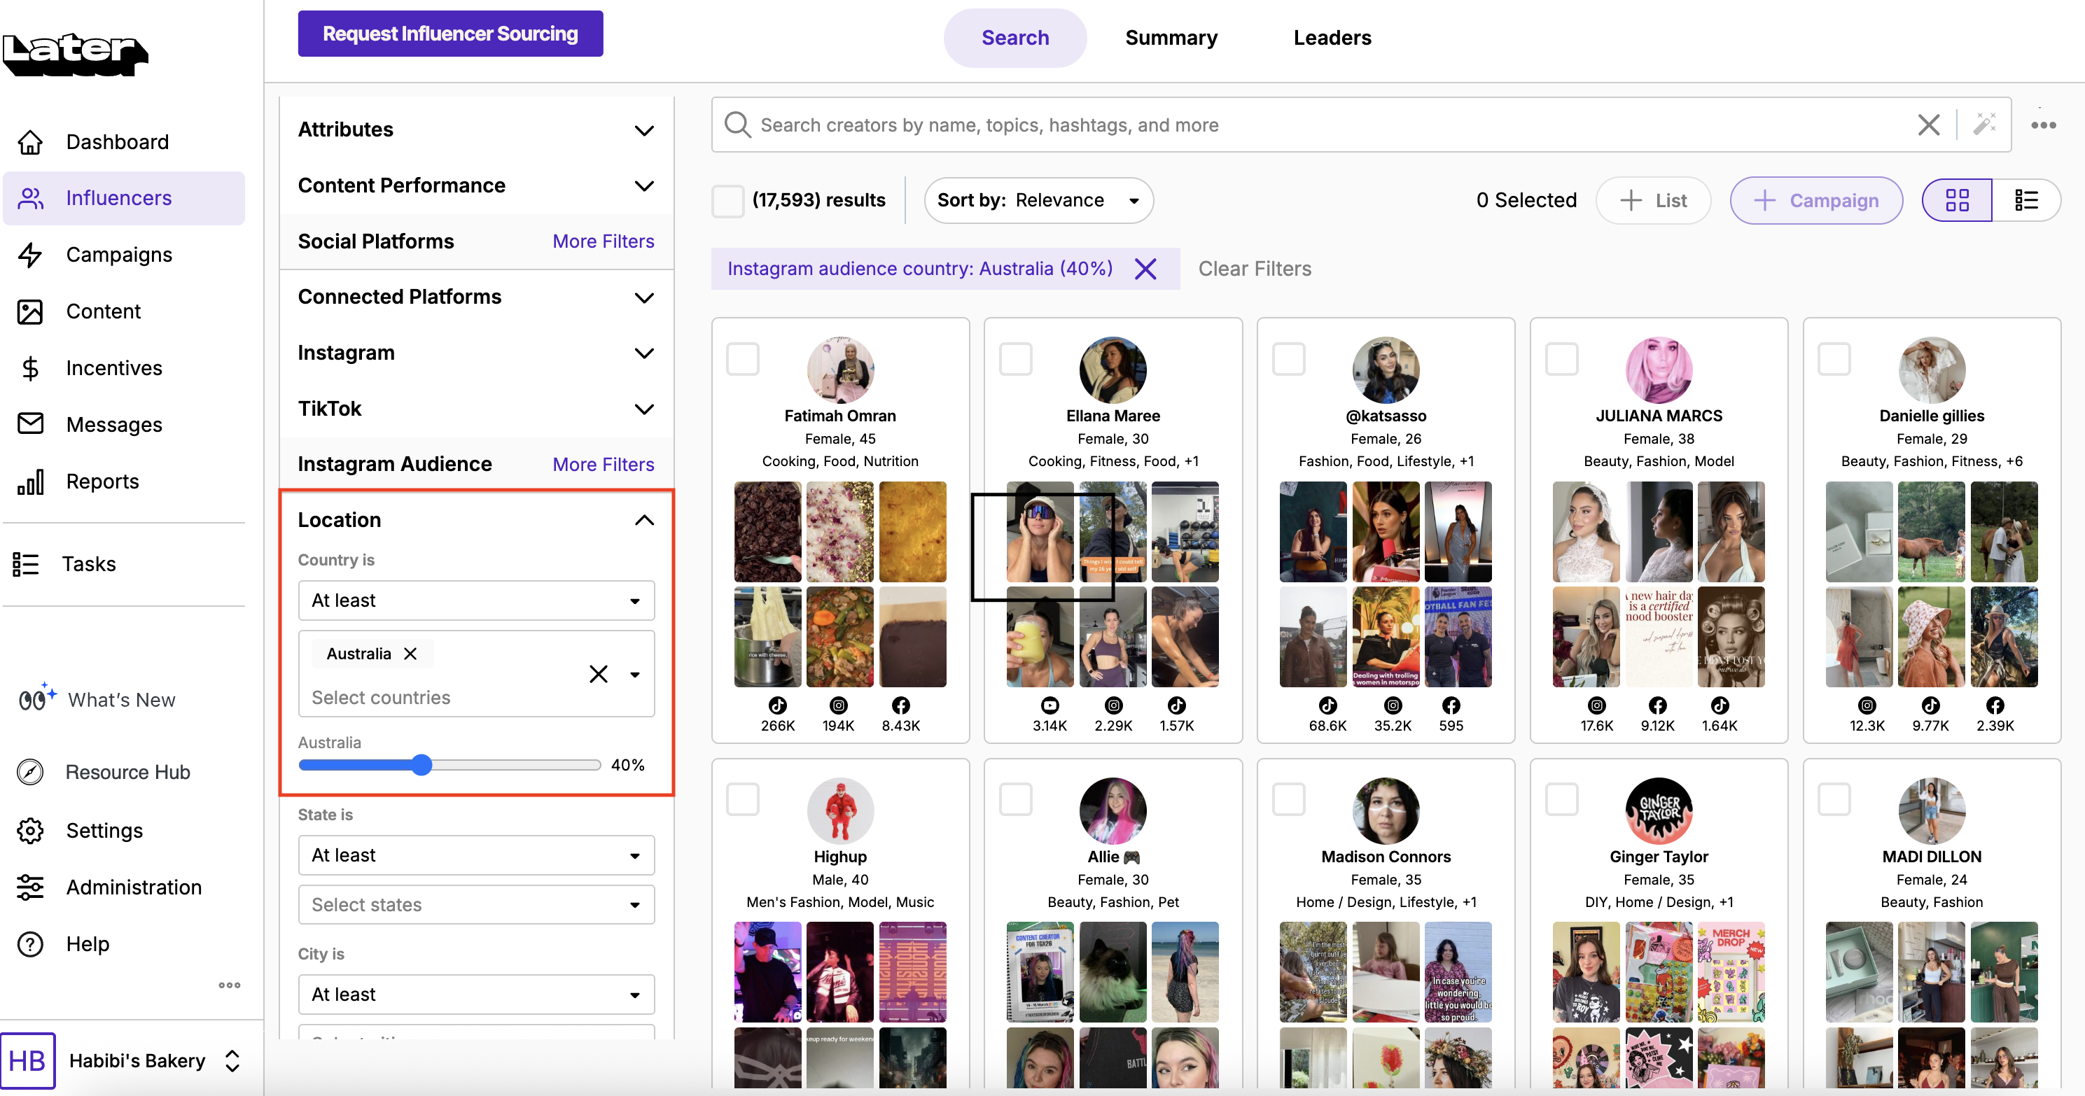The image size is (2085, 1096).
Task: Expand the Attributes filter section
Action: click(643, 130)
